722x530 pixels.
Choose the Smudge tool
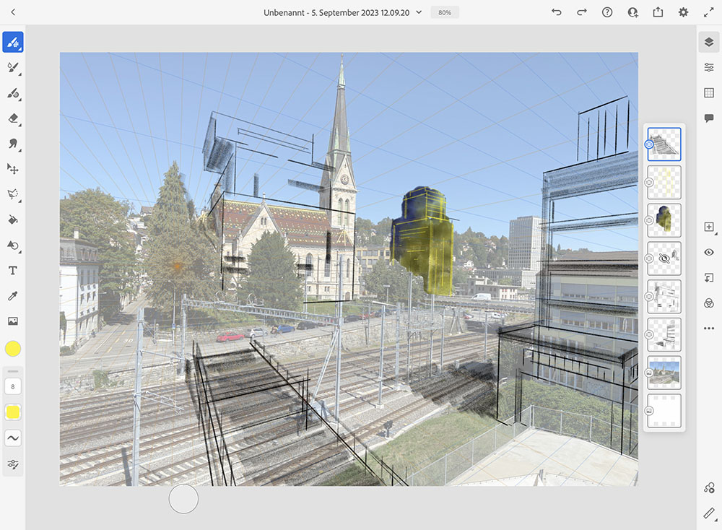pos(12,144)
